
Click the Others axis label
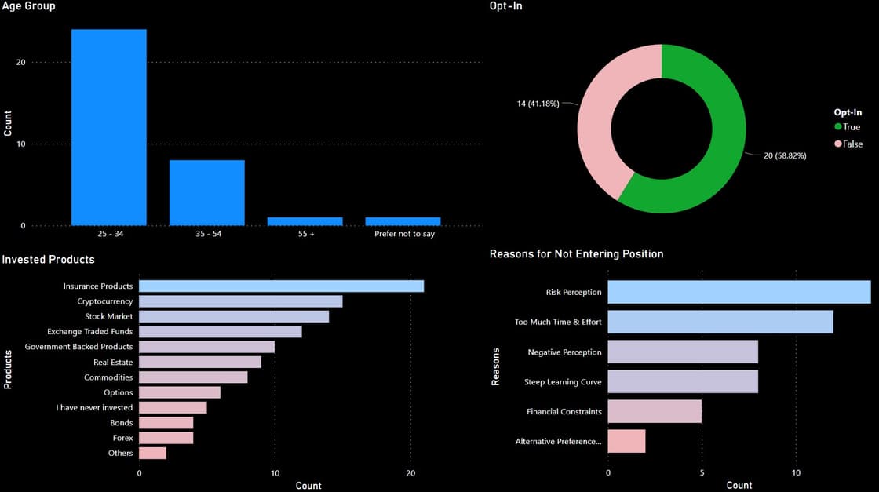[x=121, y=454]
